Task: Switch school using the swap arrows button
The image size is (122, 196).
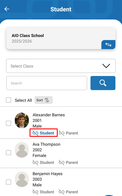Action: pyautogui.click(x=108, y=45)
